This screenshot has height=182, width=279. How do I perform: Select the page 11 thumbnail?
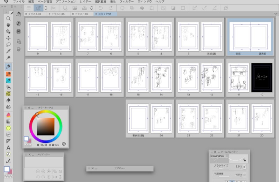coord(239,78)
